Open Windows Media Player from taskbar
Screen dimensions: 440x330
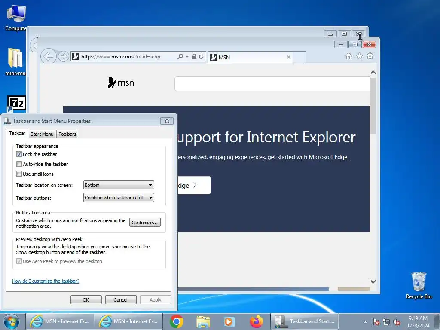pos(229,321)
